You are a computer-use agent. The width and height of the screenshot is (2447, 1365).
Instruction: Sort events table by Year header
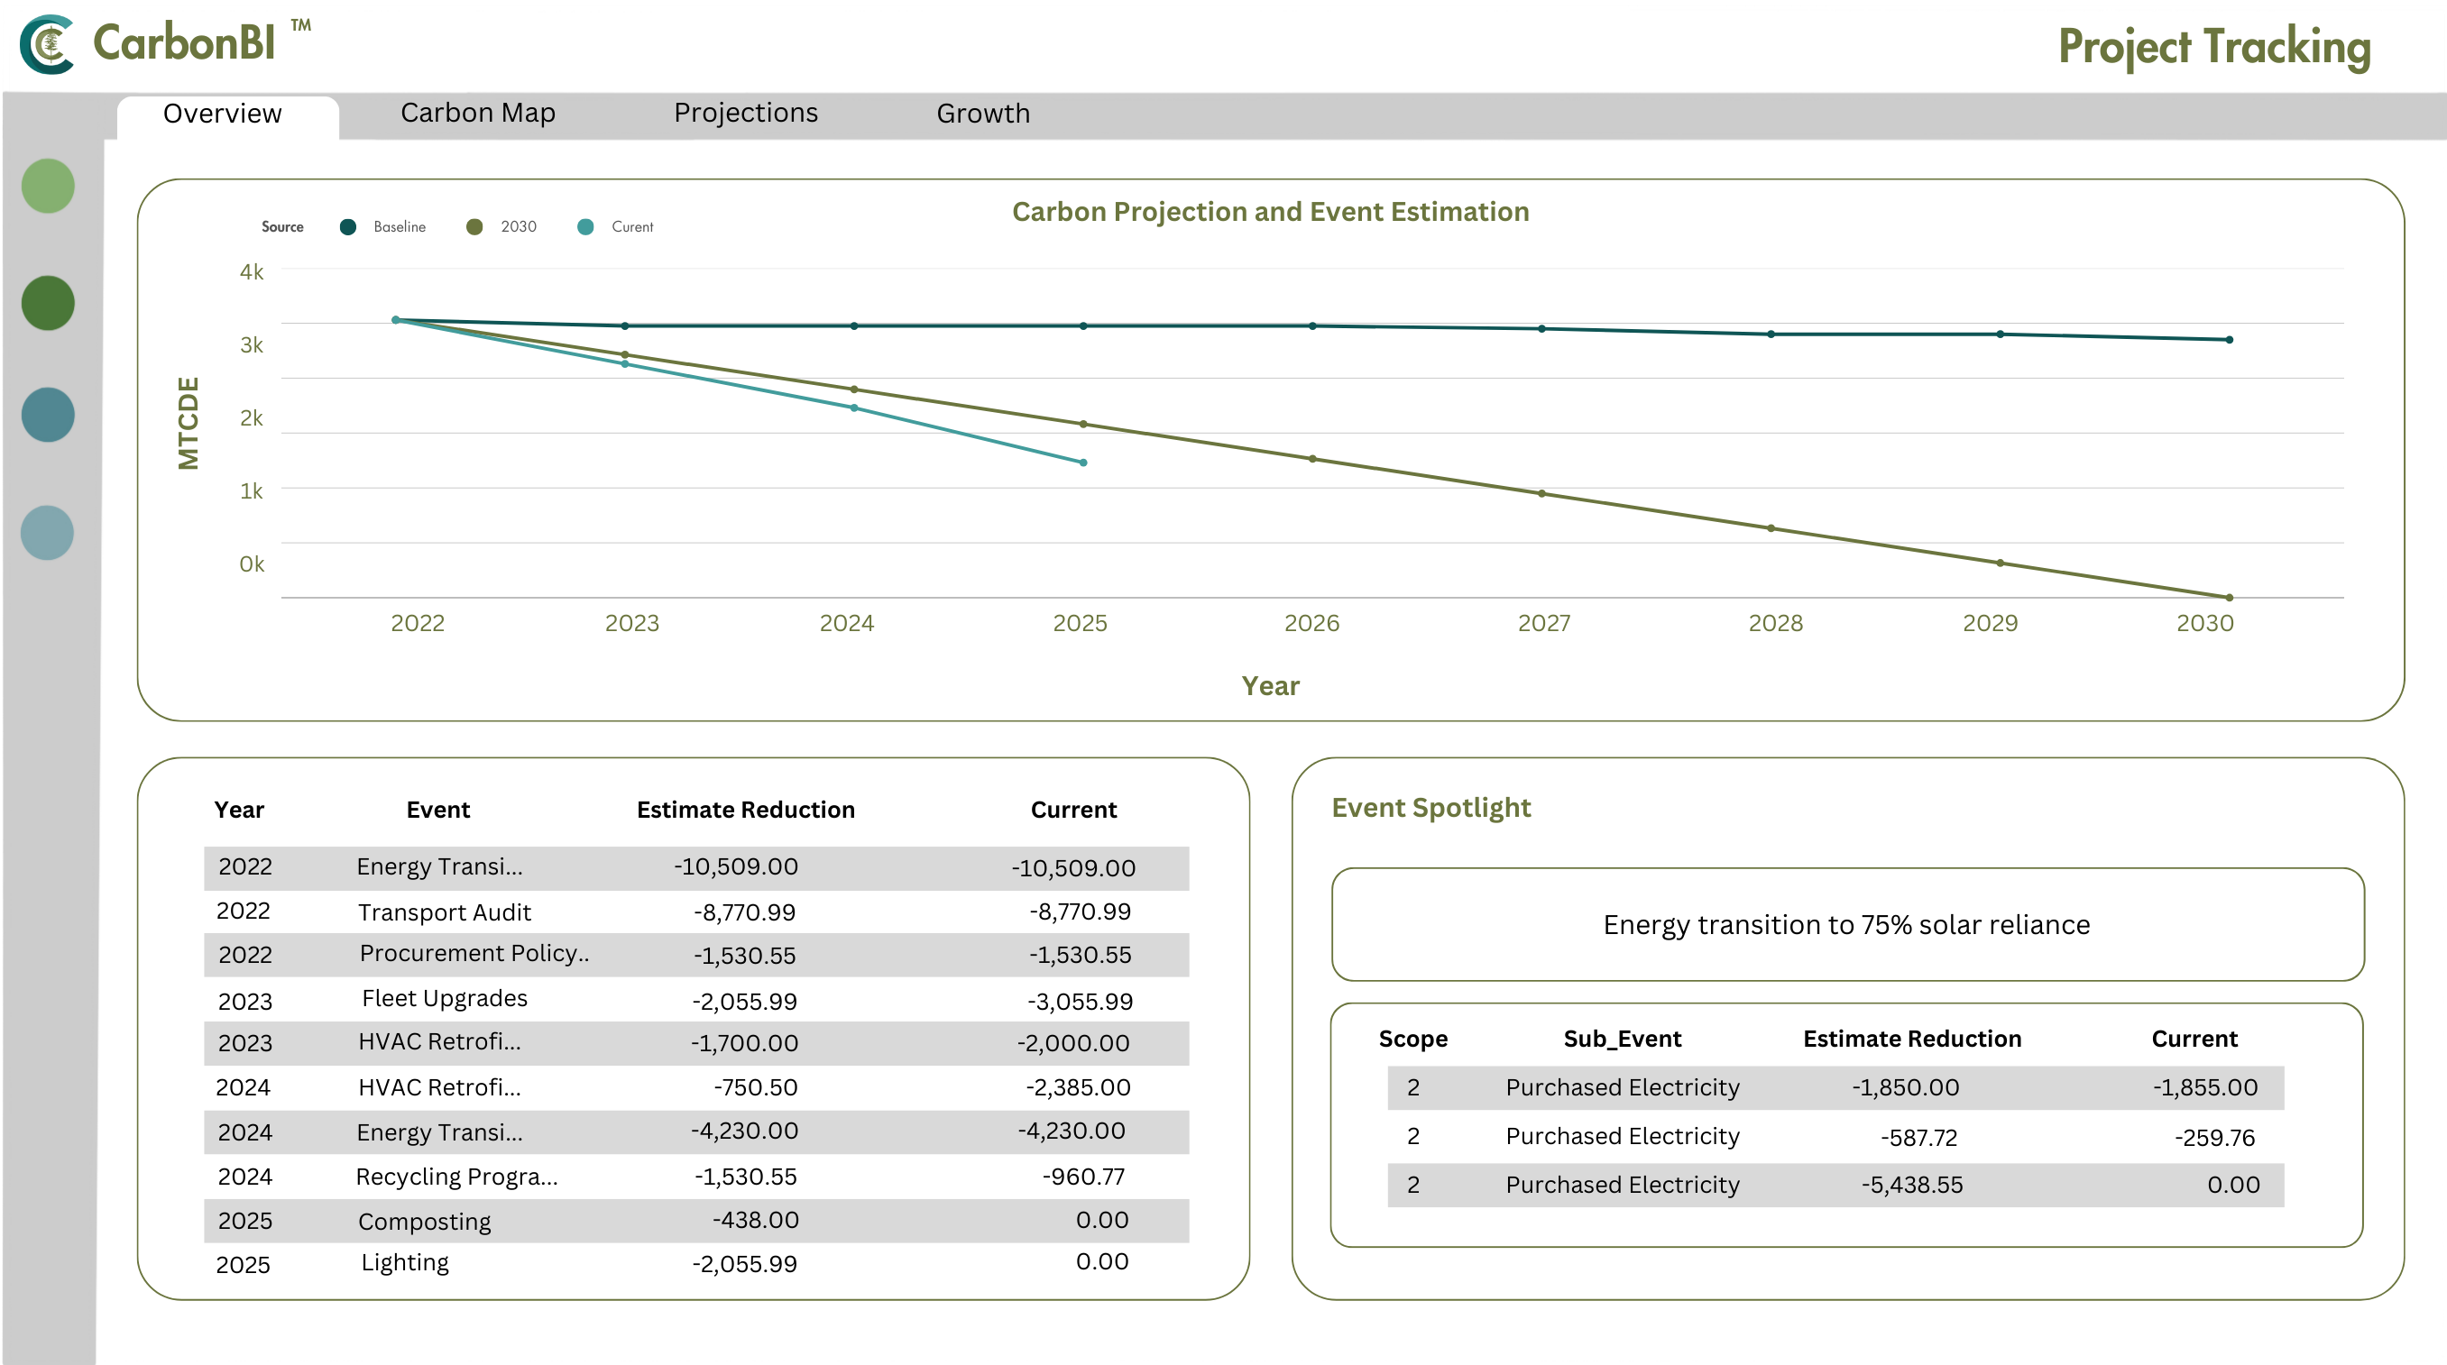pos(238,810)
